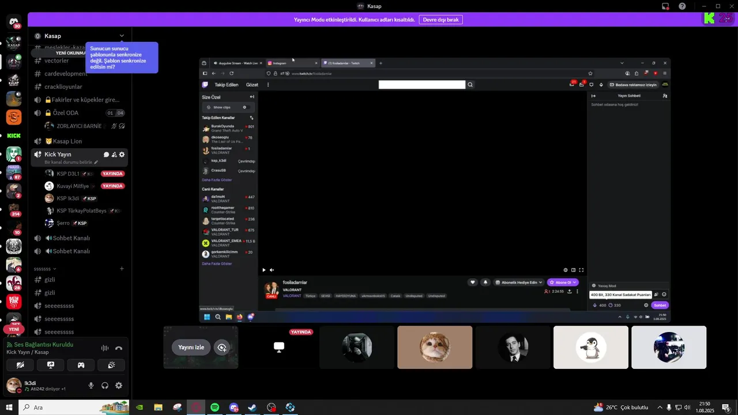Click the penguin avatar participant tile
The height and width of the screenshot is (415, 738).
591,347
